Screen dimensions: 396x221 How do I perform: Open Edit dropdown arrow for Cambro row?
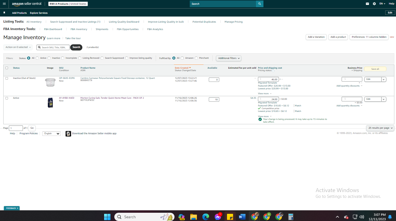384,79
